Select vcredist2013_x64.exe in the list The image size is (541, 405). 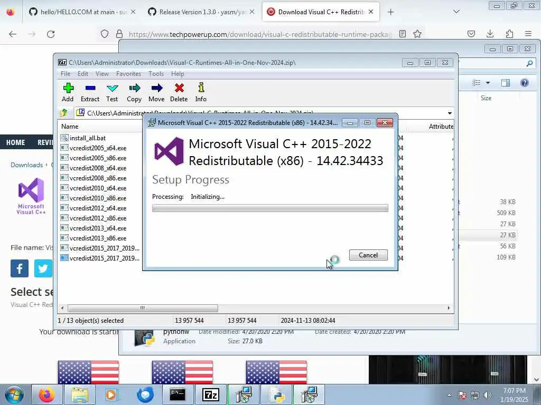pyautogui.click(x=98, y=228)
